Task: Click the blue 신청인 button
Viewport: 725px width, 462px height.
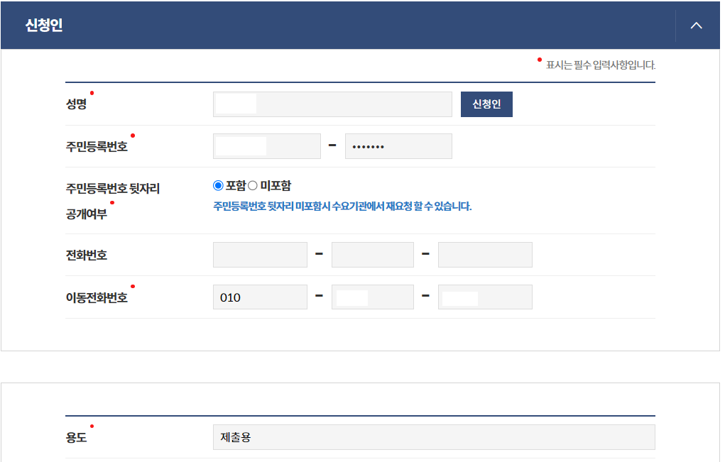Action: (486, 104)
